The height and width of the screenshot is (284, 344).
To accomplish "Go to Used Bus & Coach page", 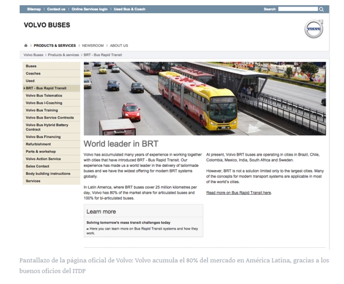I will pyautogui.click(x=129, y=9).
